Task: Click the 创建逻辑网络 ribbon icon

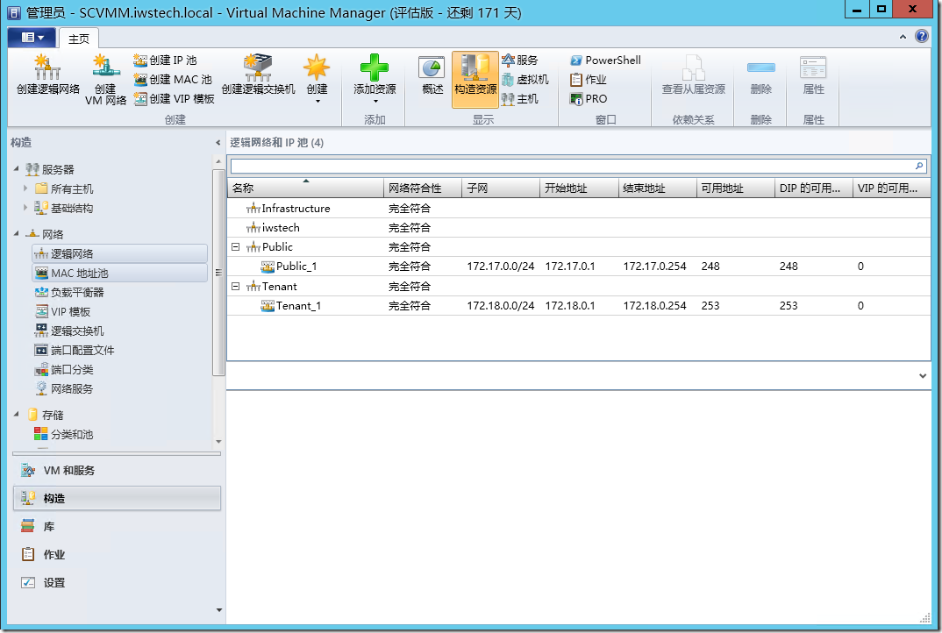Action: point(47,75)
